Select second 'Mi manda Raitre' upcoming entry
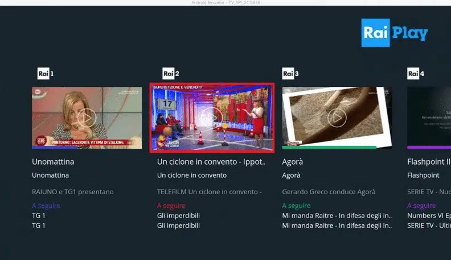The image size is (451, 260). click(337, 225)
